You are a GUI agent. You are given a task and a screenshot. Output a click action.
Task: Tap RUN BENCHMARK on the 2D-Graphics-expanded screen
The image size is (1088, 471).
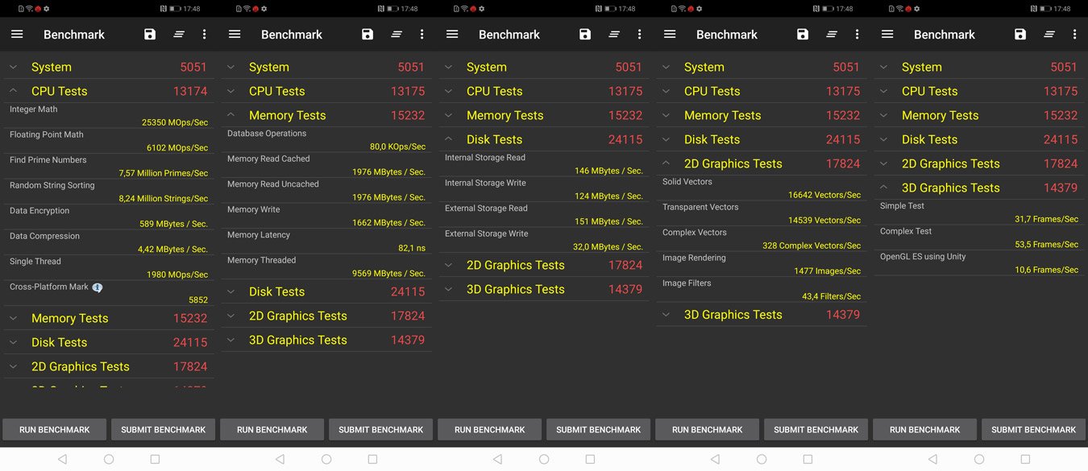pyautogui.click(x=707, y=429)
